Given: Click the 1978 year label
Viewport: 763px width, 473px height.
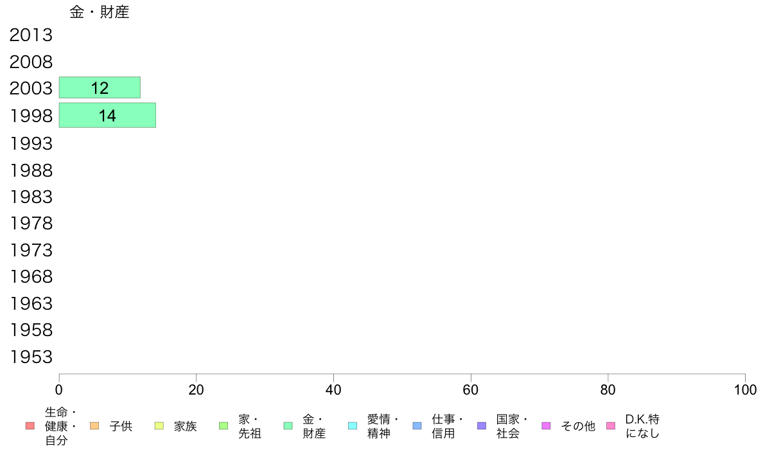Looking at the screenshot, I should click(31, 223).
